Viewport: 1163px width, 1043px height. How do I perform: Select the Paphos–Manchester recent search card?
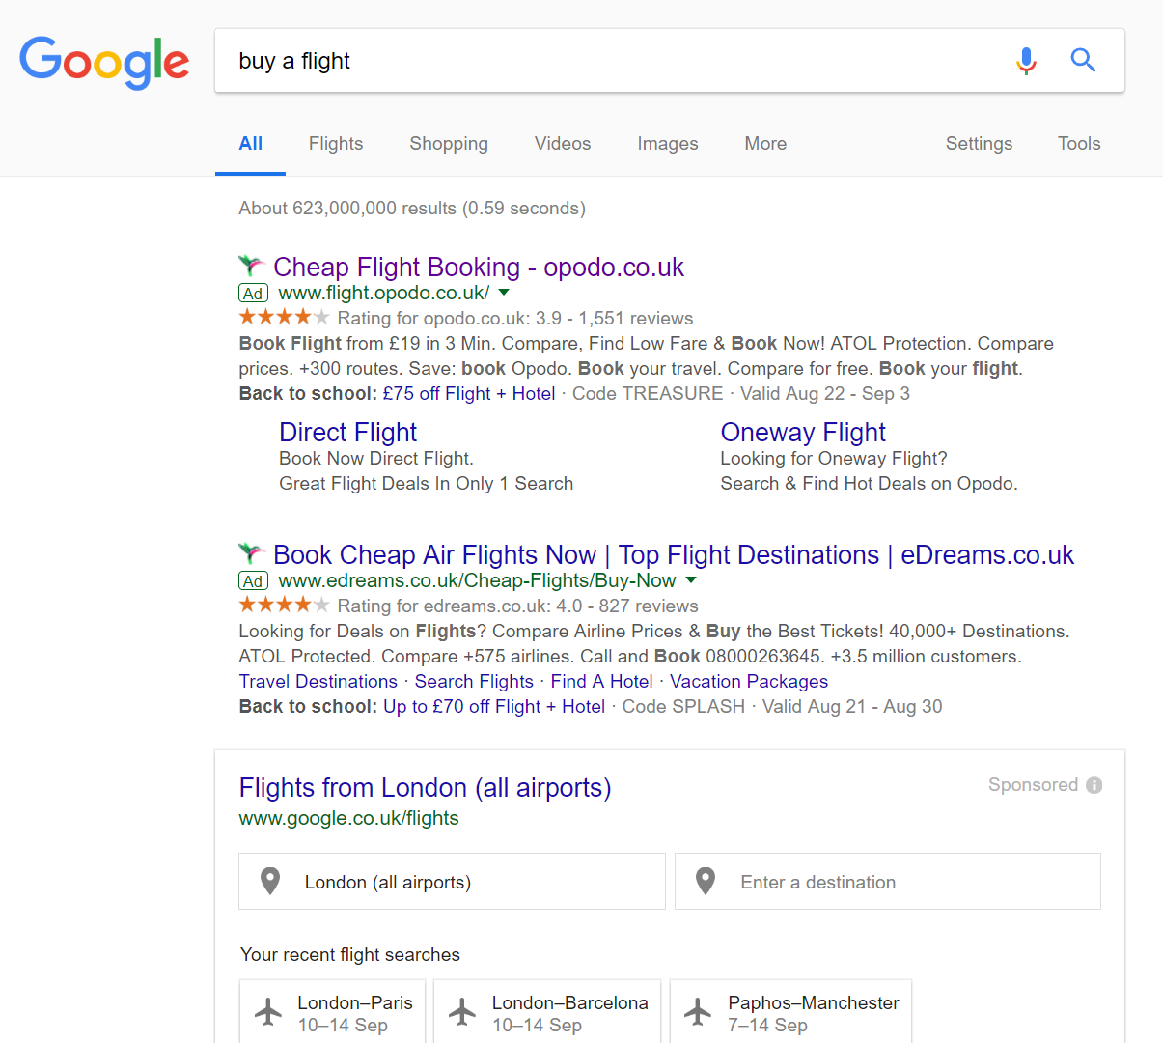[x=790, y=1011]
